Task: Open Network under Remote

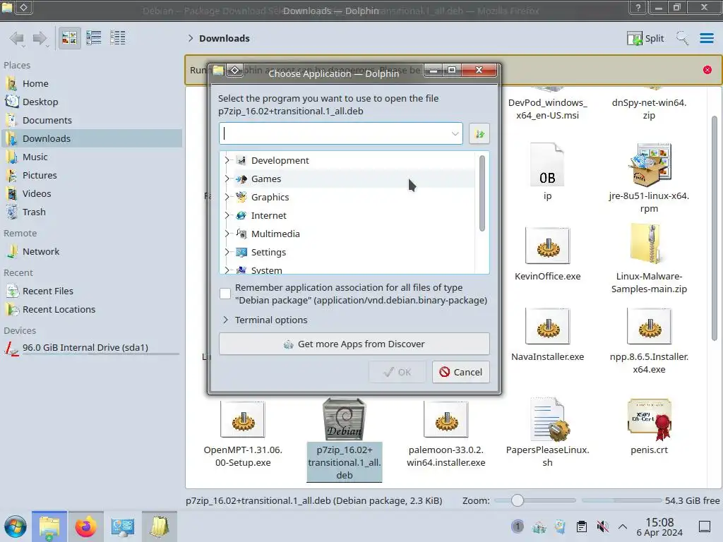Action: coord(92,252)
